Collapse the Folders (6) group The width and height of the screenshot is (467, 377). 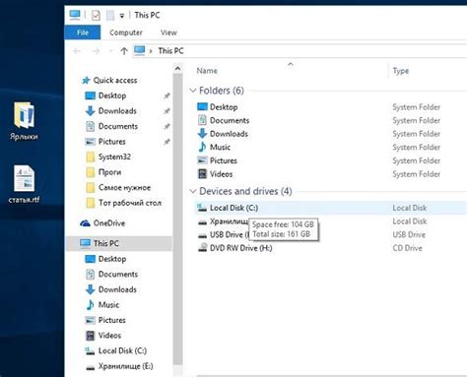click(x=193, y=91)
